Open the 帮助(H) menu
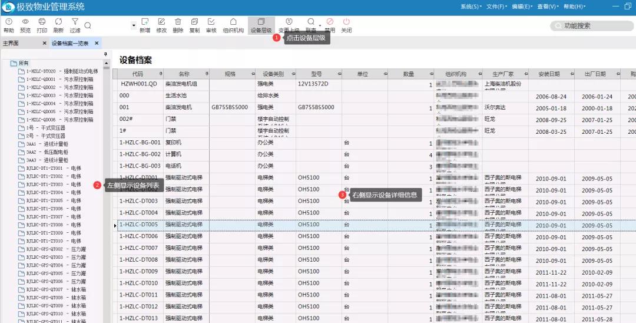Screen dimensions: 636x323 574,6
